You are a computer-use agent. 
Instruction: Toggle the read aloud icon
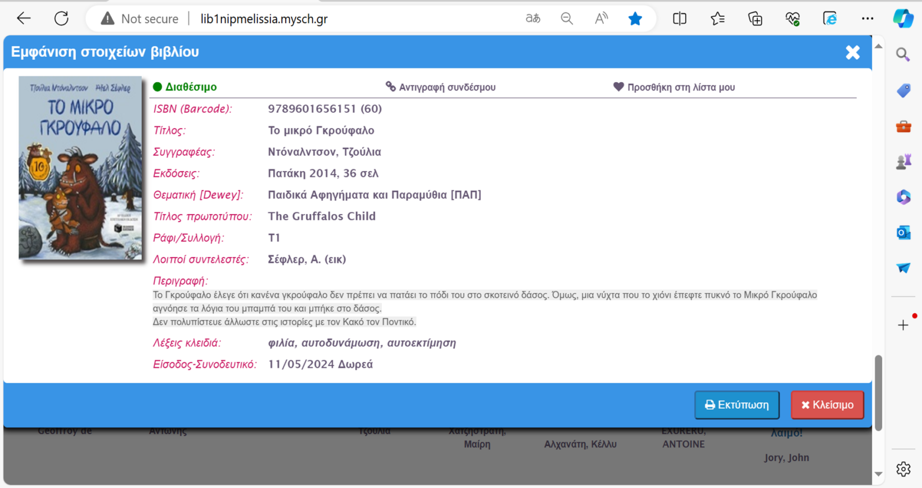click(601, 19)
